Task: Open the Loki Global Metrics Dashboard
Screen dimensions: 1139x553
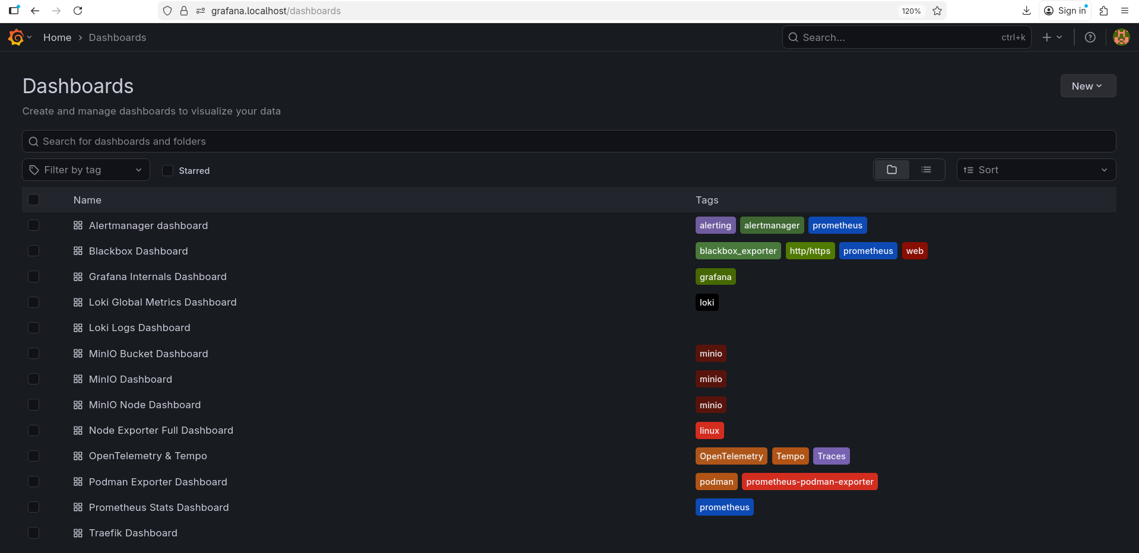Action: pos(163,302)
